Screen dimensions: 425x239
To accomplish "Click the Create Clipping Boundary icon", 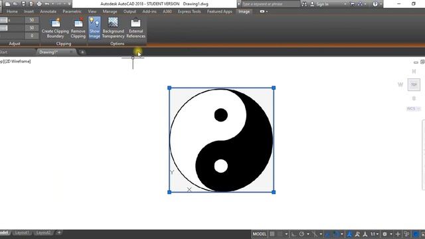I will click(x=55, y=23).
